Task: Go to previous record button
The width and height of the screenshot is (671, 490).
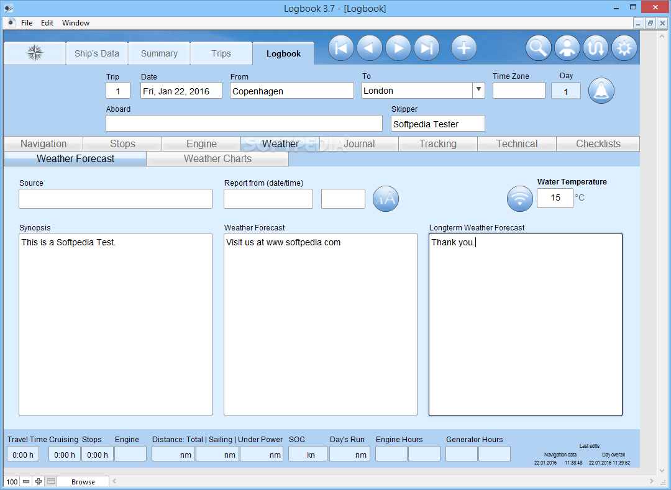Action: 370,48
